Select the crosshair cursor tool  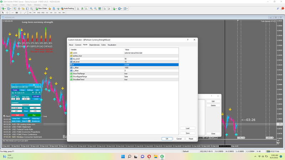(7, 12)
